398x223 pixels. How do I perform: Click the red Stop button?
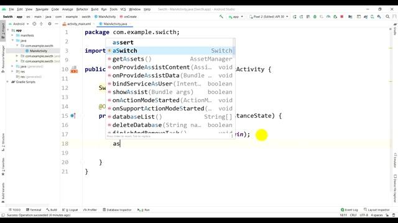(342, 17)
